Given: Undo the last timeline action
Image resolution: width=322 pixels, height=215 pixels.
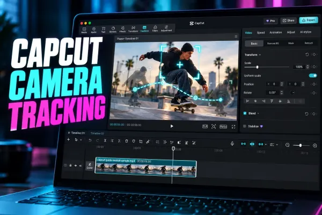Looking at the screenshot, I should coord(90,140).
